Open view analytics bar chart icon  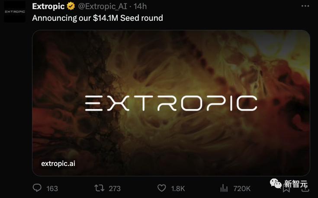[224, 188]
